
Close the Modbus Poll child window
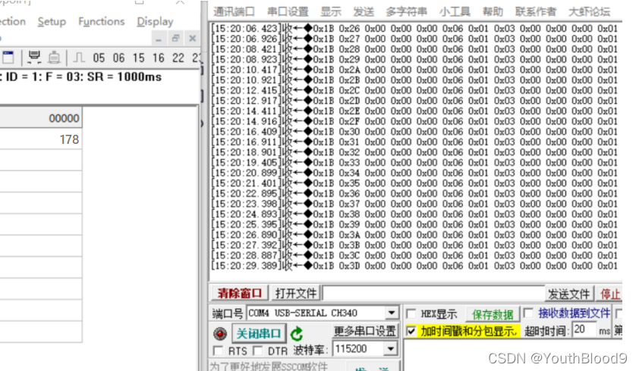(192, 39)
